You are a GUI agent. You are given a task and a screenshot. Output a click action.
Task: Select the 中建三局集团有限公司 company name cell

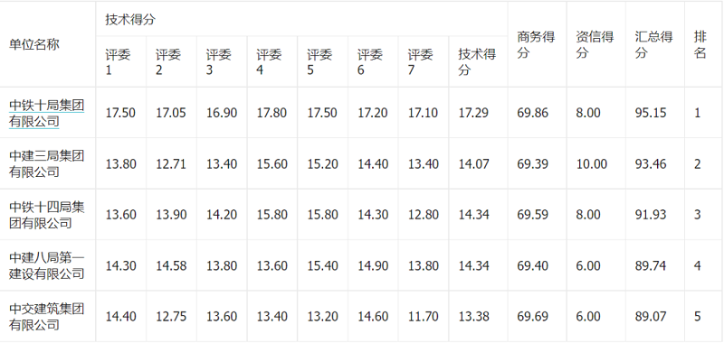[47, 163]
